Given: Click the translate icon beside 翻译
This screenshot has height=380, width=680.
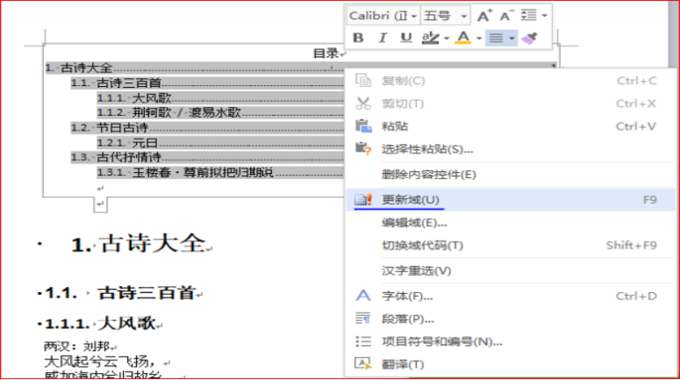Looking at the screenshot, I should tap(362, 363).
